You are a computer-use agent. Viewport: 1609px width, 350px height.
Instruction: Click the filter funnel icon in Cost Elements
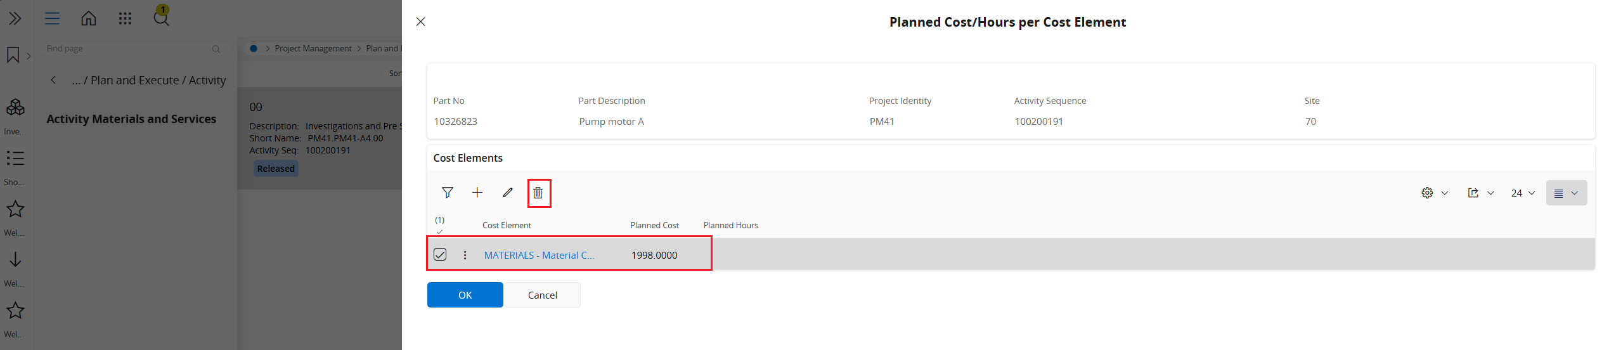(448, 193)
